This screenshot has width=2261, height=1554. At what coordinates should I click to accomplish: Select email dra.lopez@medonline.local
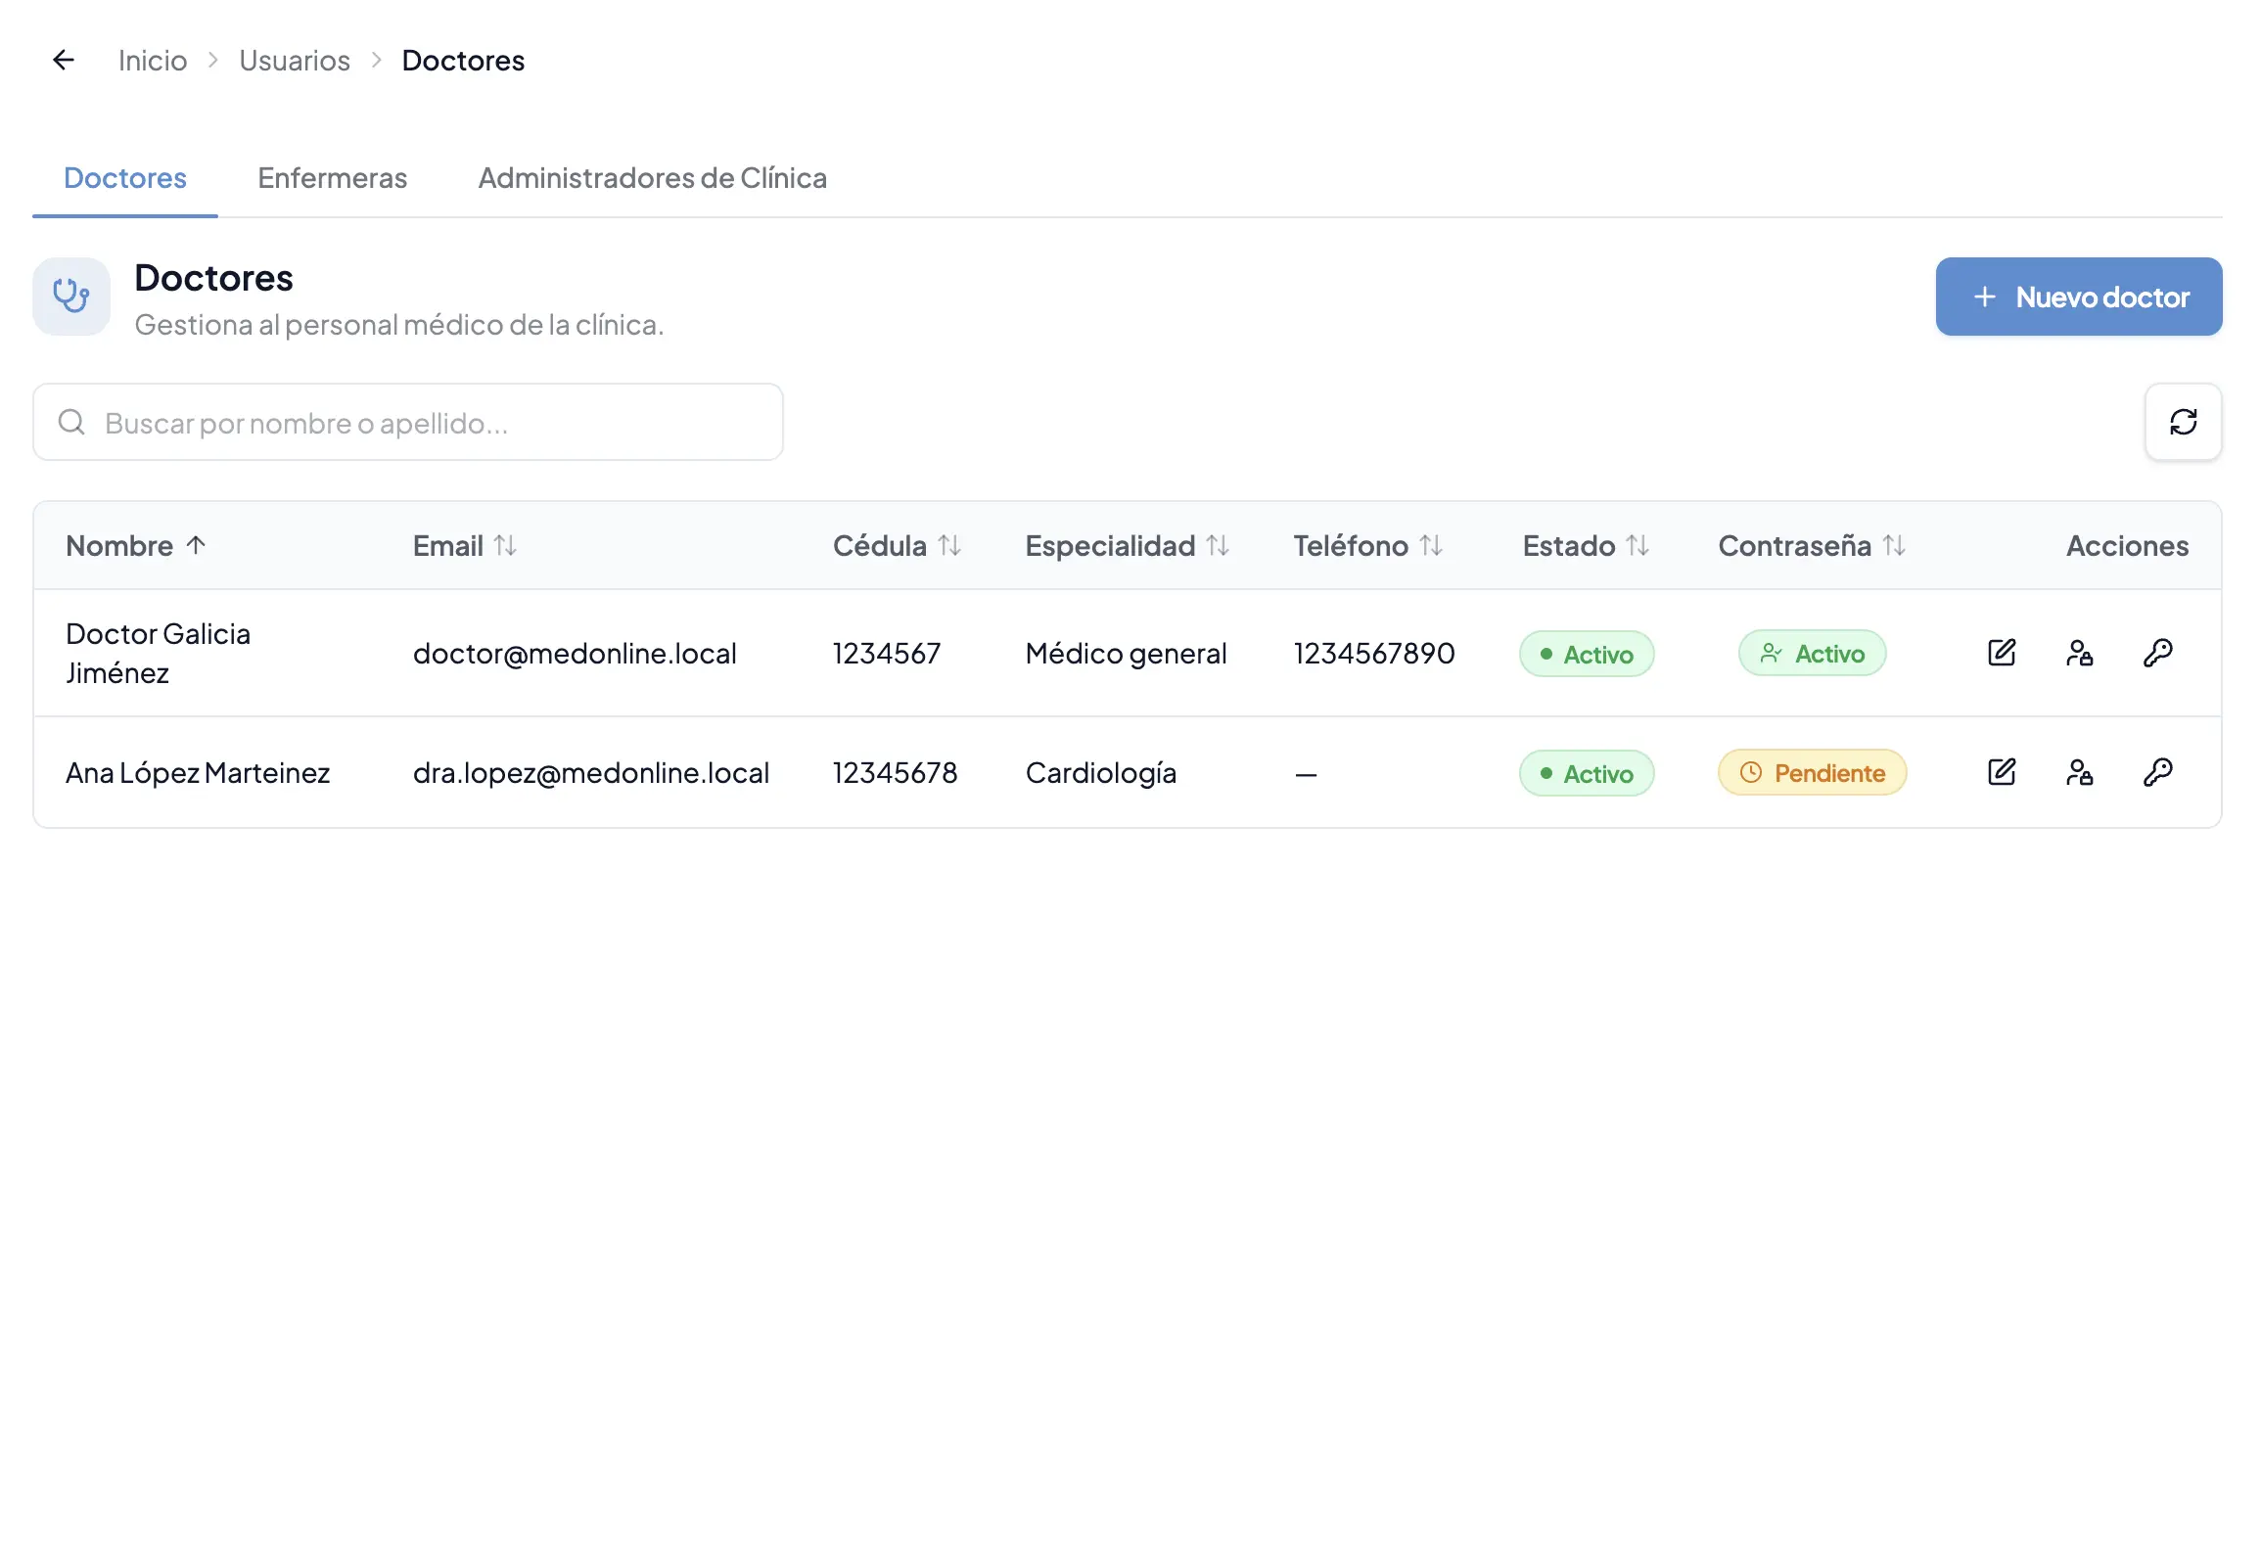[591, 773]
